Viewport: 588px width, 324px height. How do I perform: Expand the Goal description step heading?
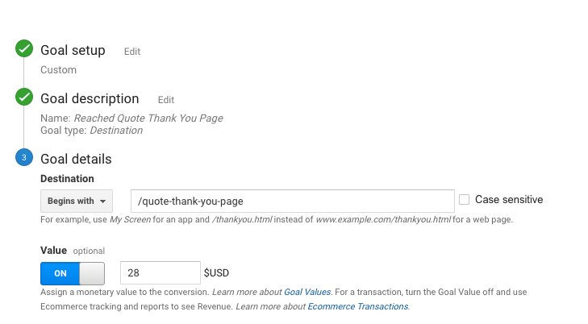coord(90,98)
